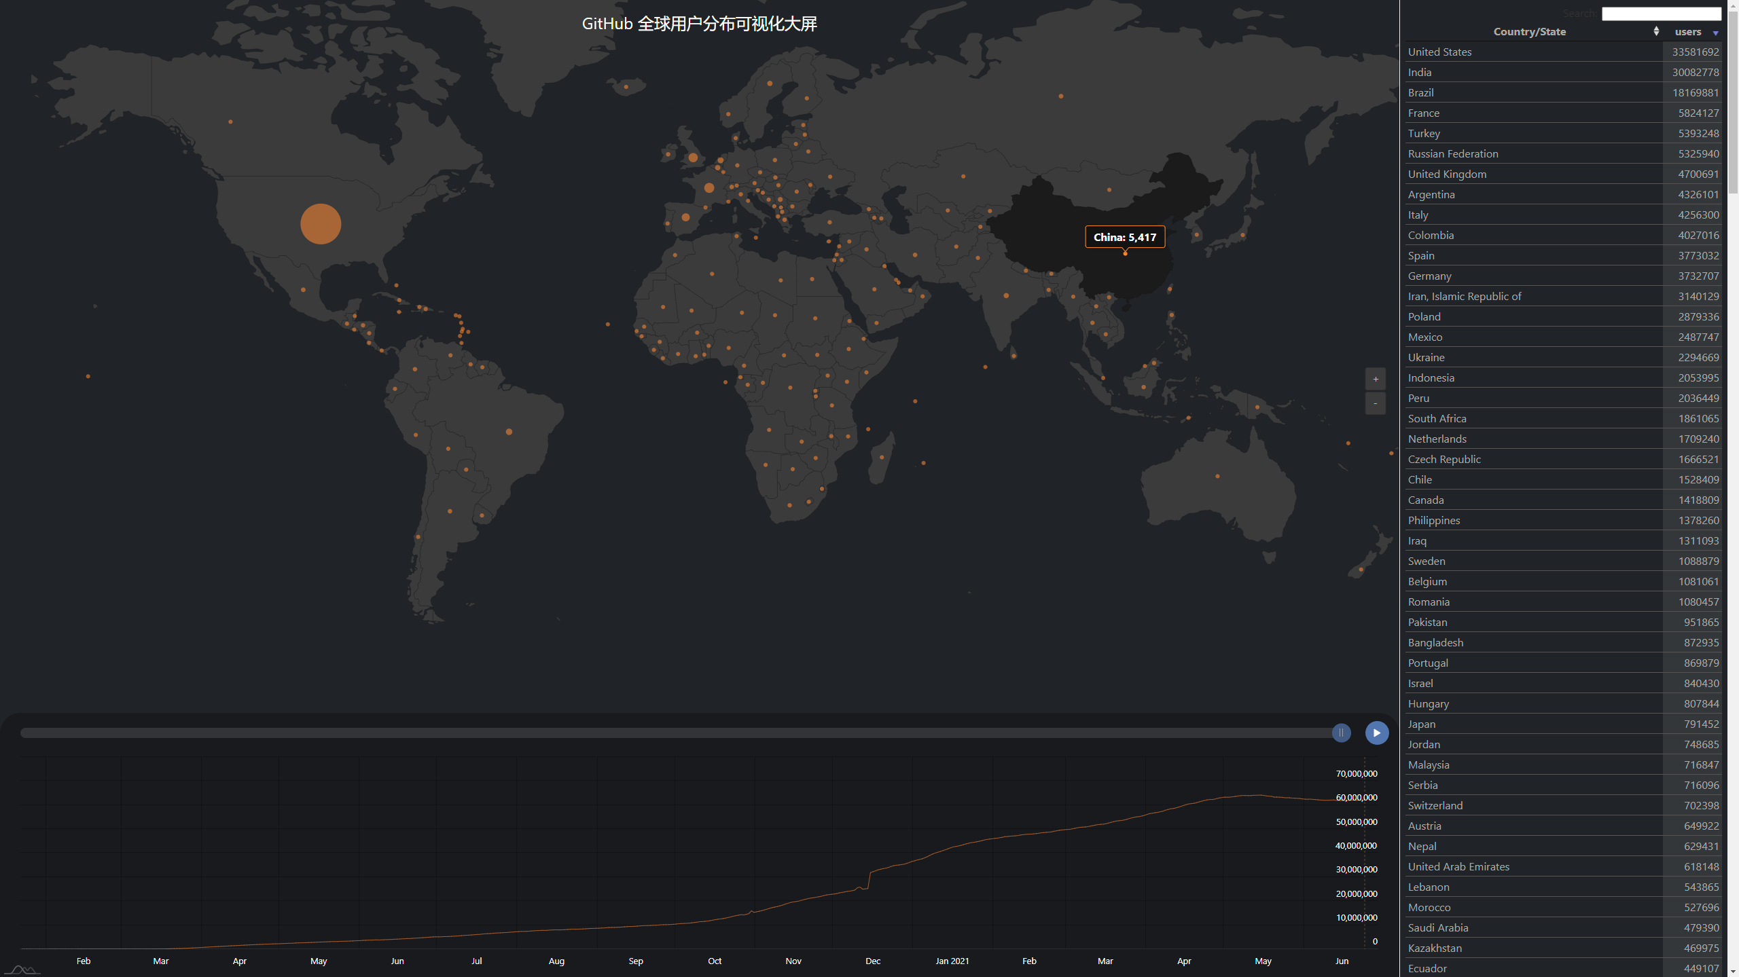The image size is (1739, 977).
Task: Click the China tooltip label on map
Action: 1125,237
